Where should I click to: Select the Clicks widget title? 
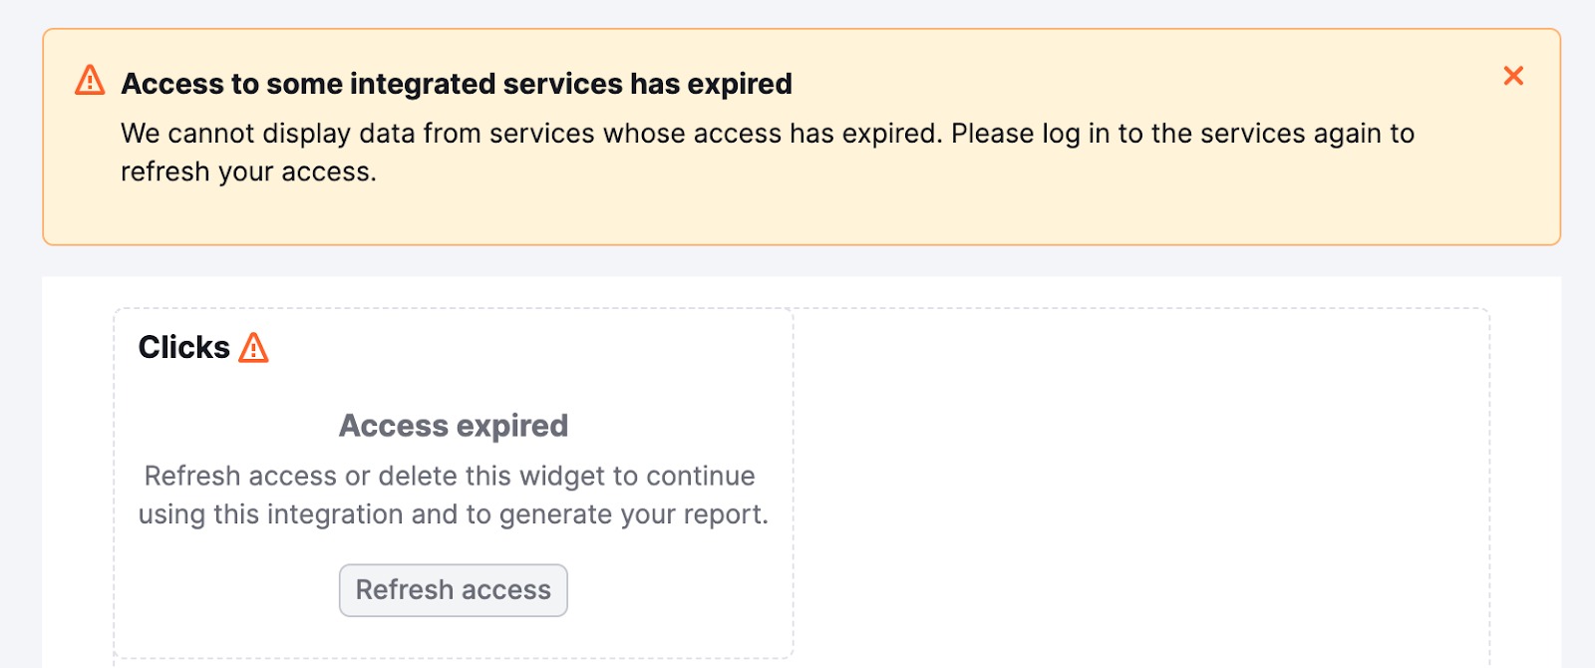click(183, 347)
